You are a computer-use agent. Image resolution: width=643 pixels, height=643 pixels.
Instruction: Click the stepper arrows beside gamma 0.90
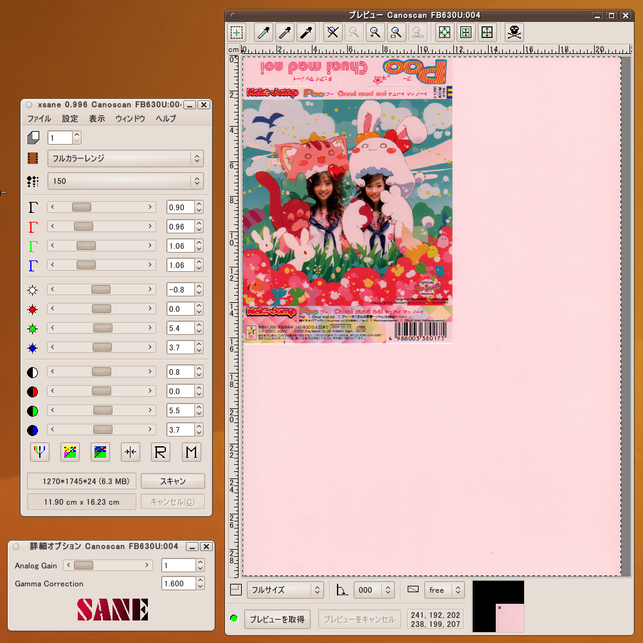(199, 207)
